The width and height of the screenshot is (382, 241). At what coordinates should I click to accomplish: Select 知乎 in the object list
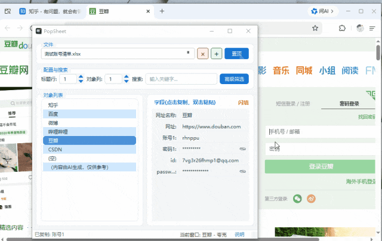tap(90, 105)
